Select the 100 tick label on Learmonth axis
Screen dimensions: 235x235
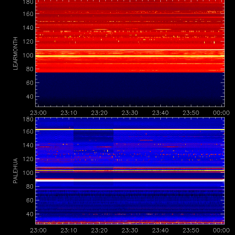tap(28, 55)
